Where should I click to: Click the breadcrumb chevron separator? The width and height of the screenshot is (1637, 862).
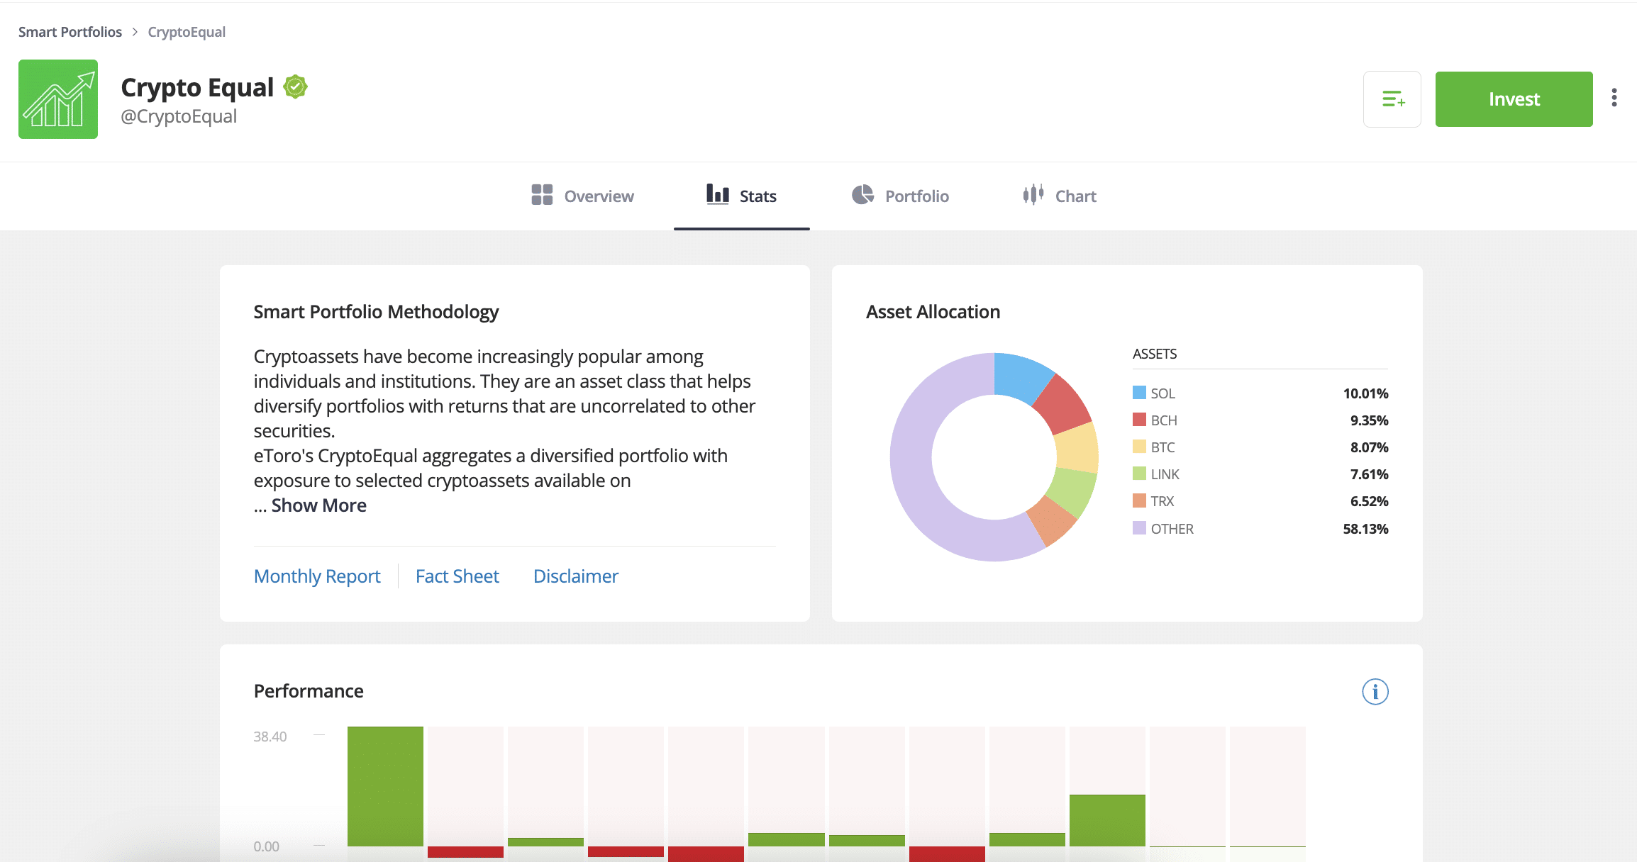pyautogui.click(x=135, y=32)
